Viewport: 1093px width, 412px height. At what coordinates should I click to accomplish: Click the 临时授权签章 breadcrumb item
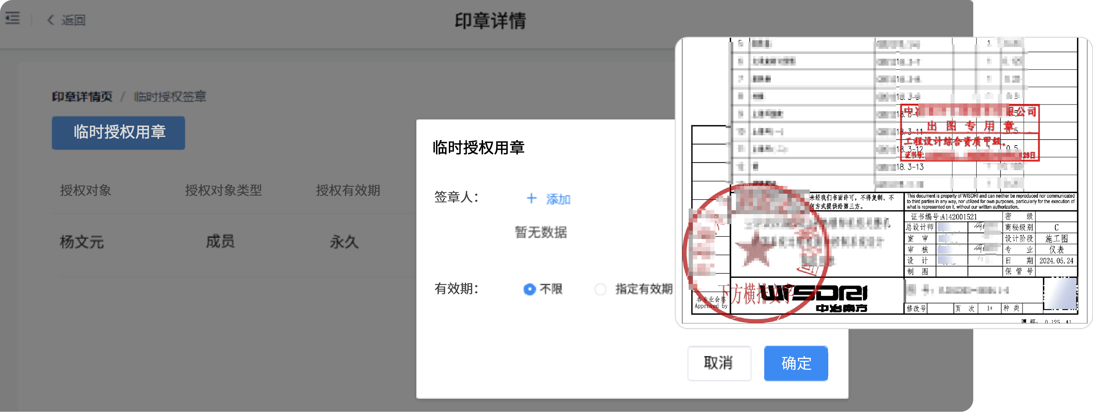(170, 97)
